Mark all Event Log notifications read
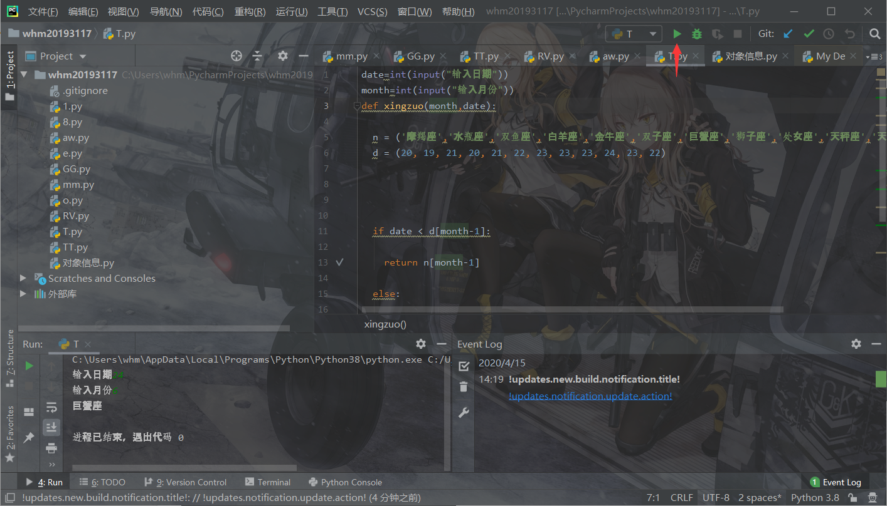Screen dimensions: 887x506 [x=464, y=366]
